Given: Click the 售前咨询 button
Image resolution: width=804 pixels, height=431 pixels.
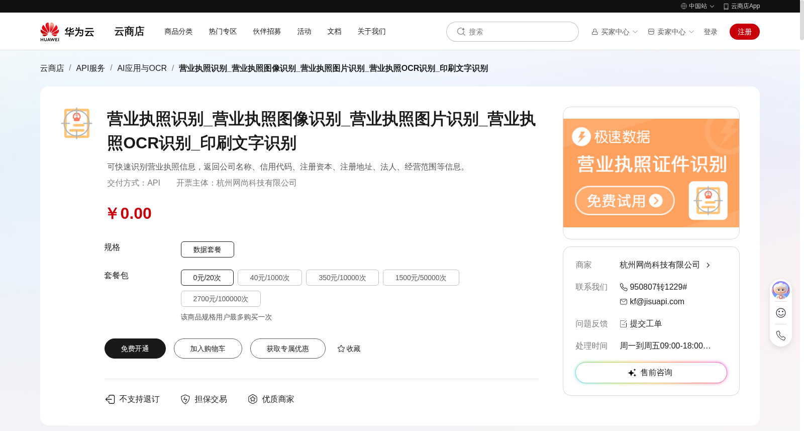Looking at the screenshot, I should coord(651,373).
